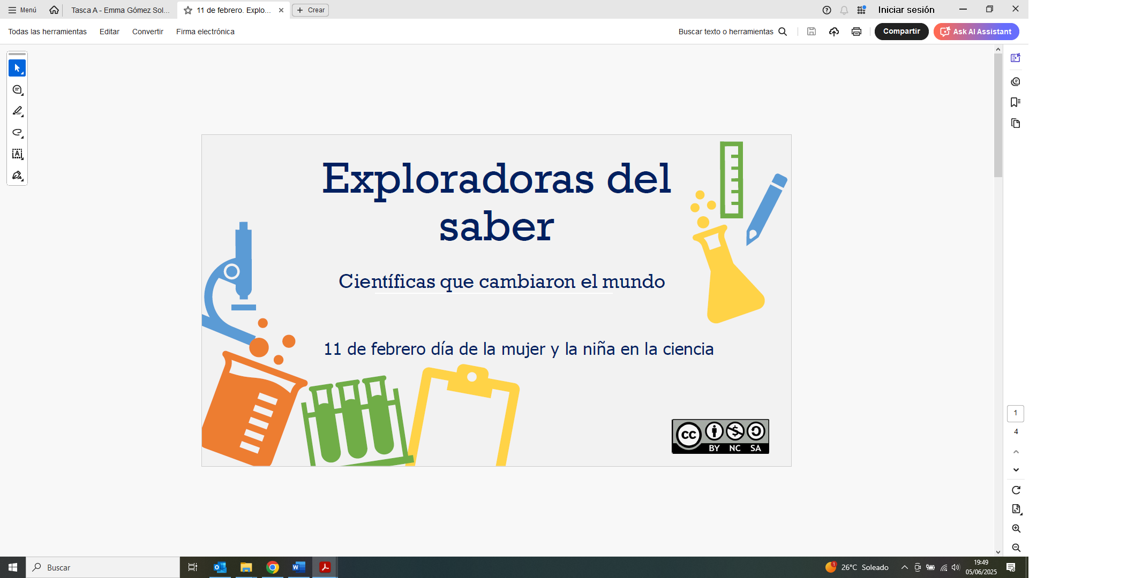
Task: Star the 11 de febrero tab
Action: coord(188,10)
